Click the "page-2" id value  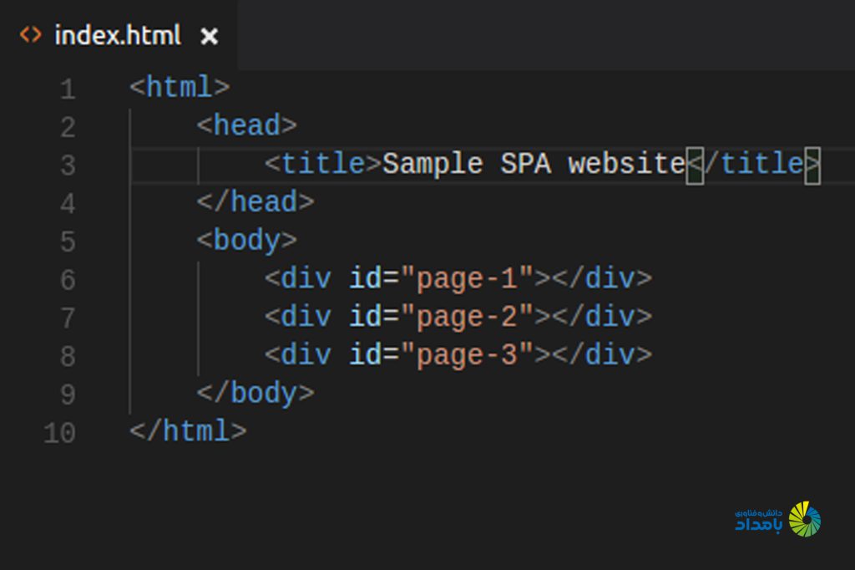point(467,318)
